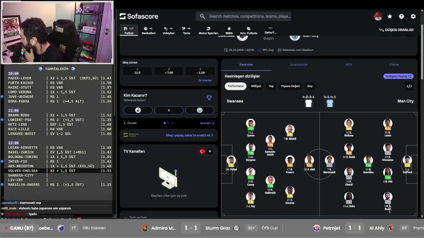
Task: Open the Sofascore home logo
Action: tap(139, 16)
